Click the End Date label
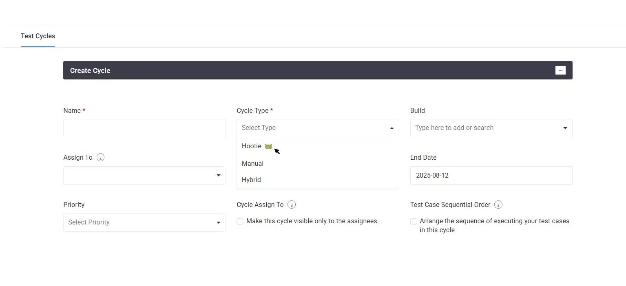The height and width of the screenshot is (286, 626). coord(423,157)
